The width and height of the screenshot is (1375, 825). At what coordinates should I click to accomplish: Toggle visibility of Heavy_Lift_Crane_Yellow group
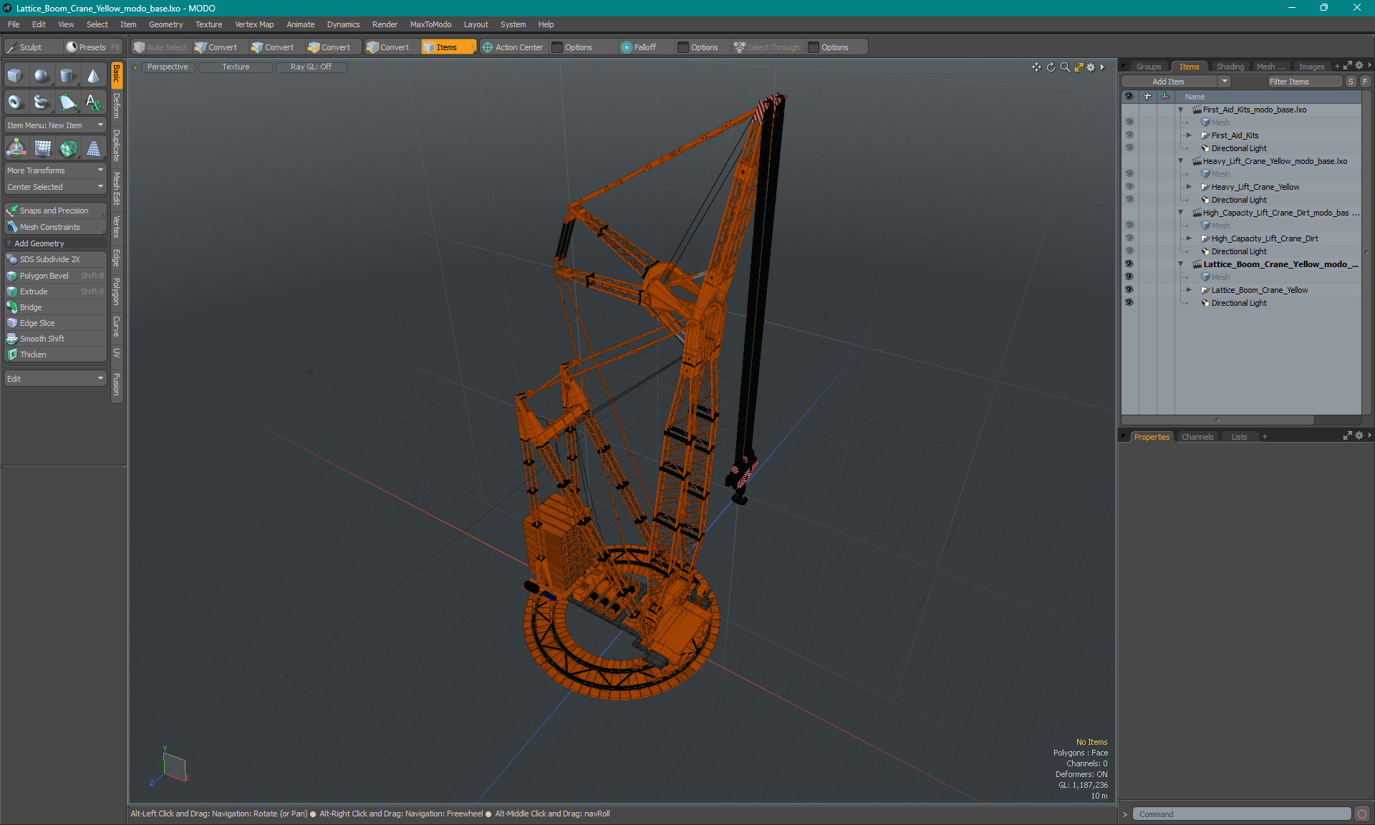[1129, 187]
